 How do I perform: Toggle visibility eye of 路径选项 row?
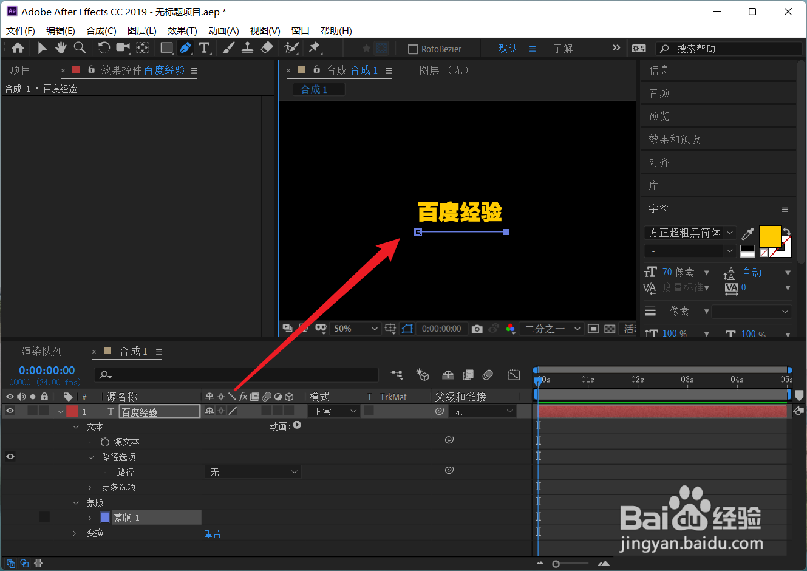coord(10,457)
